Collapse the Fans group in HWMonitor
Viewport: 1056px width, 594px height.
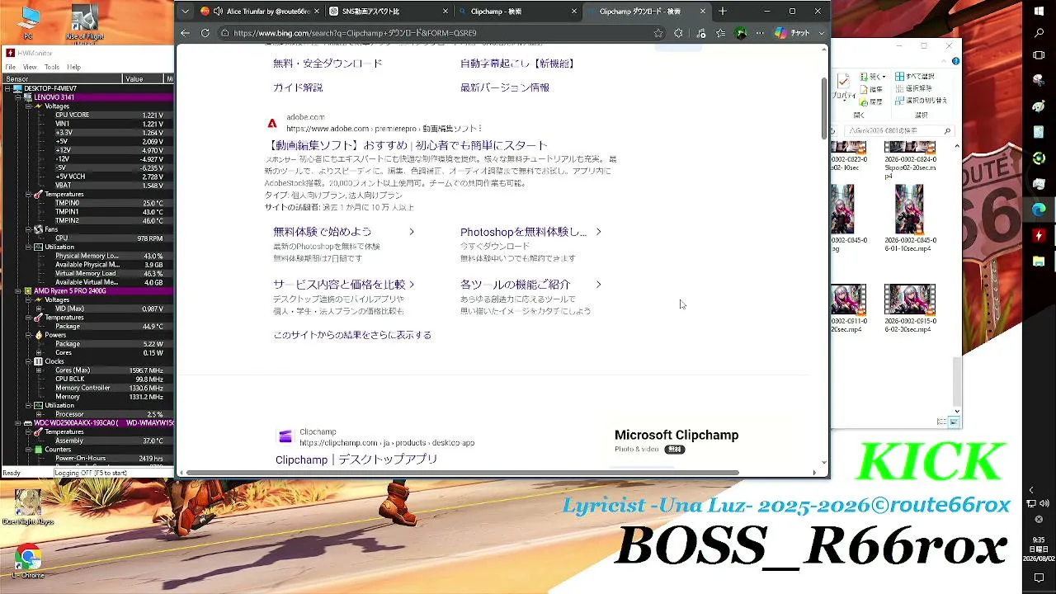(x=28, y=229)
